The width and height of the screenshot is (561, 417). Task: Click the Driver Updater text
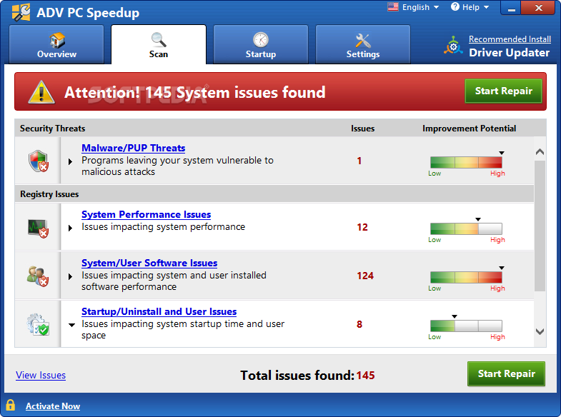click(x=509, y=53)
